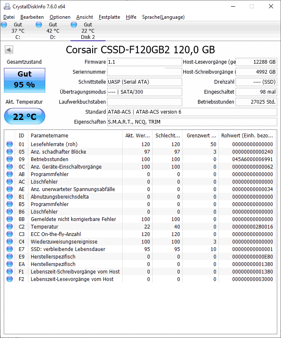Open the Sprache(Language) menu

pos(163,17)
